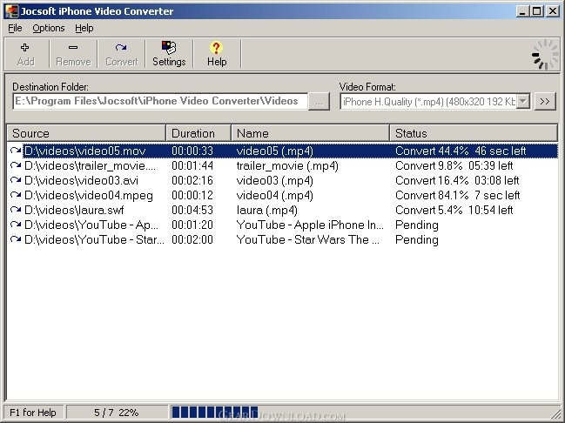Viewport: 565px width, 423px height.
Task: Open the Help menu
Action: (84, 28)
